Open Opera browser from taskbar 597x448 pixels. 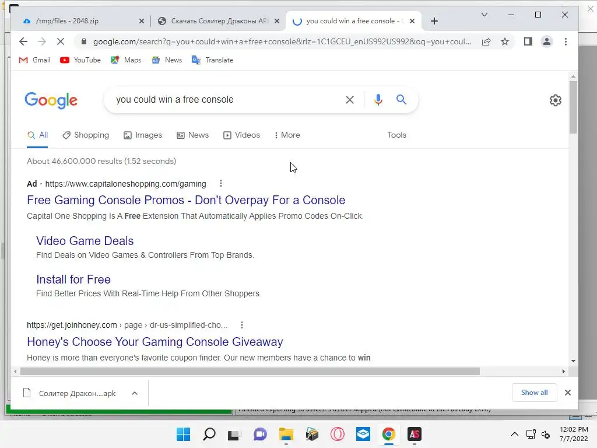click(338, 434)
